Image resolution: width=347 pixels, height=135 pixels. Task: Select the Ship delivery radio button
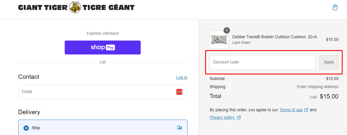[26, 128]
